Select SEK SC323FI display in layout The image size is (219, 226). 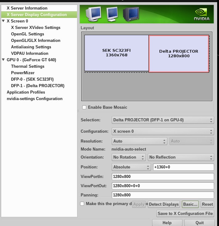[116, 53]
